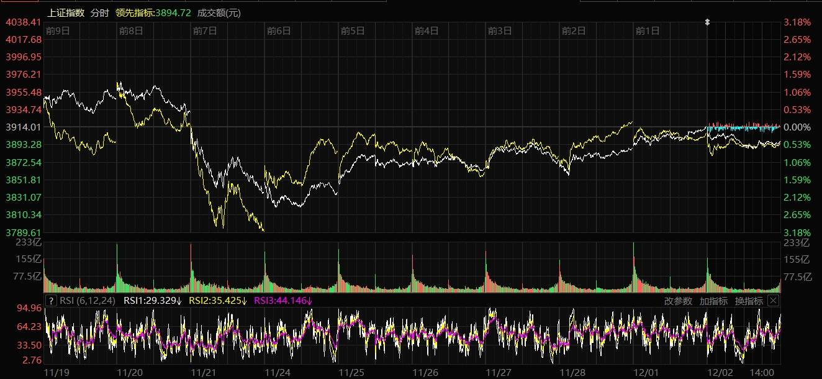
Task: Click the 11/24 date on time axis
Action: (279, 372)
